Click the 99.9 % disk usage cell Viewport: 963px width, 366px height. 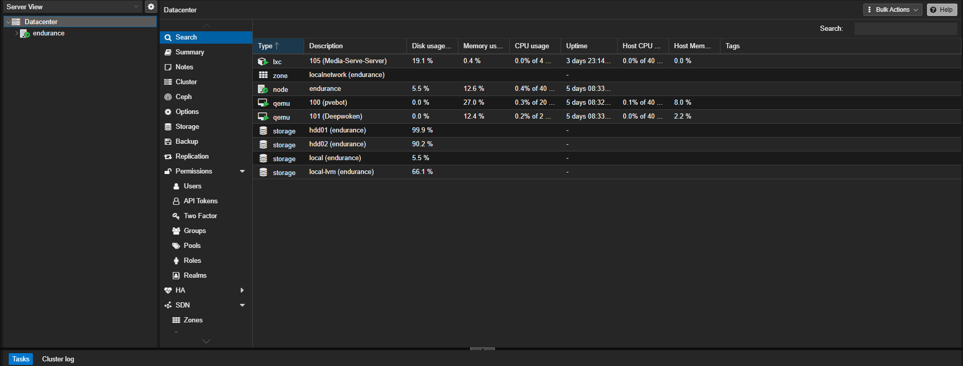(432, 130)
